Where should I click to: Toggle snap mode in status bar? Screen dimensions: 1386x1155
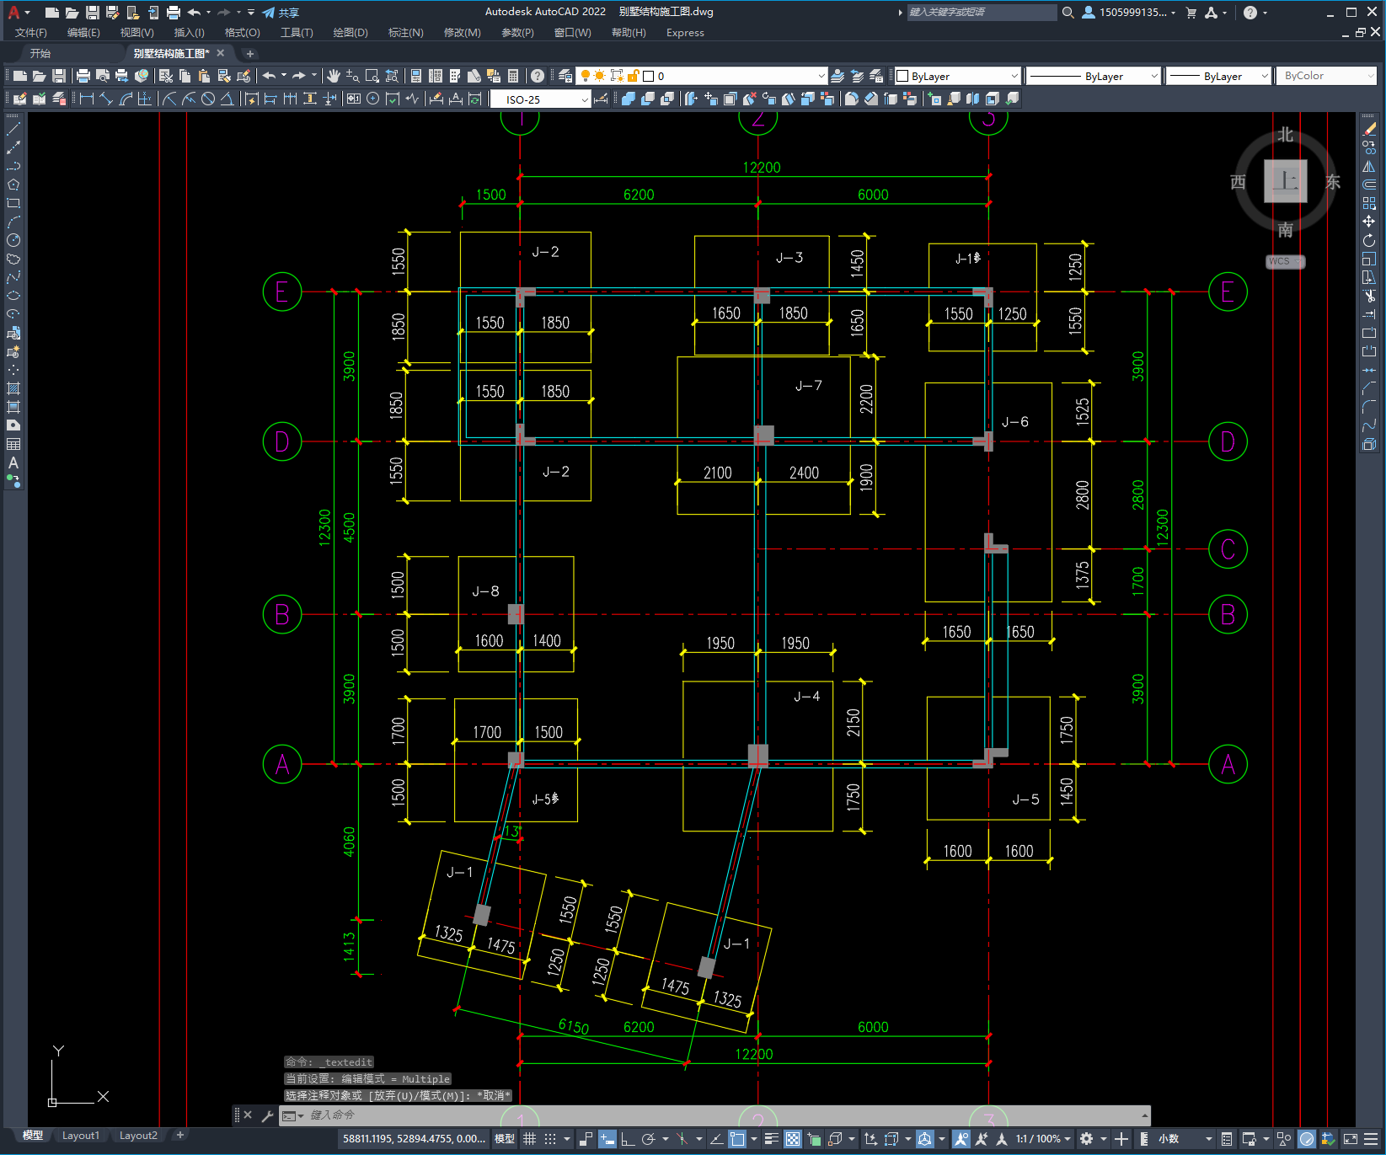(x=550, y=1139)
